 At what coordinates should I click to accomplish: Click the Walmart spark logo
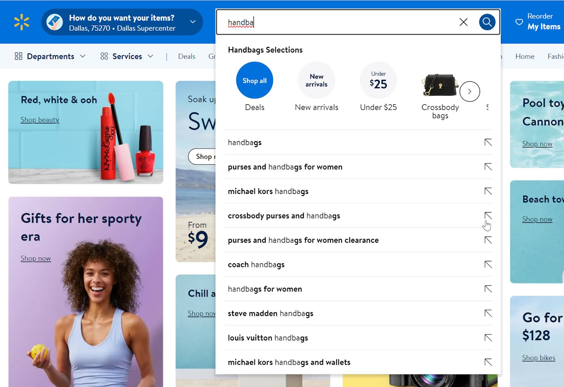click(x=21, y=22)
